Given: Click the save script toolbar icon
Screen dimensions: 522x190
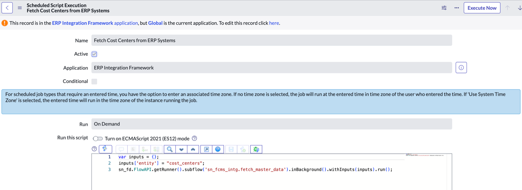Looking at the screenshot, I should [x=231, y=149].
